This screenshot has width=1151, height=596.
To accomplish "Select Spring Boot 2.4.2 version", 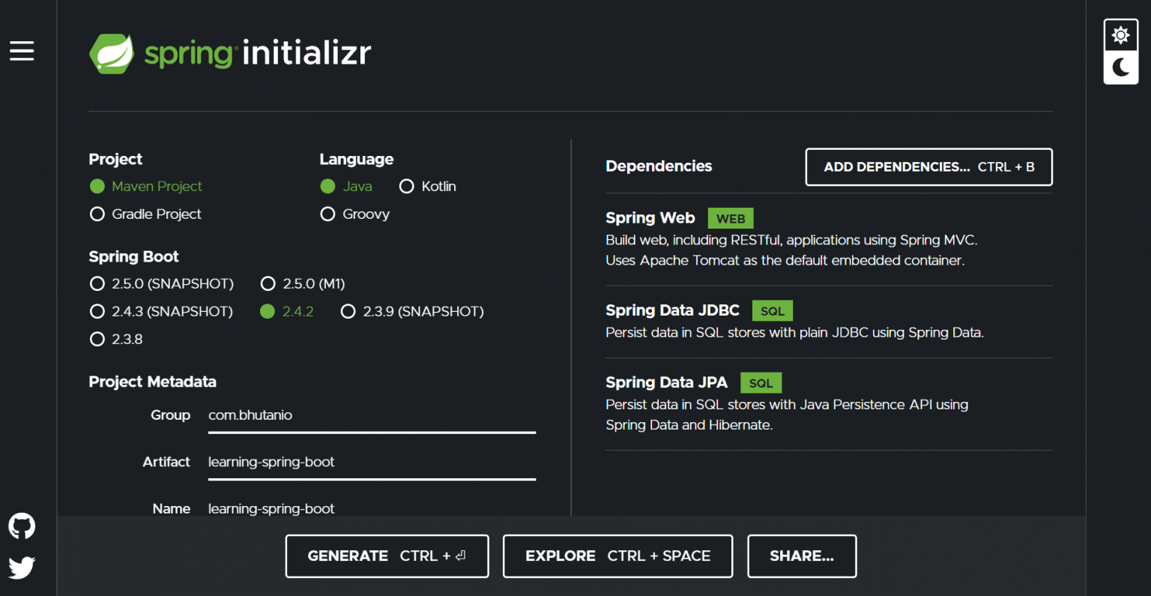I will click(287, 311).
